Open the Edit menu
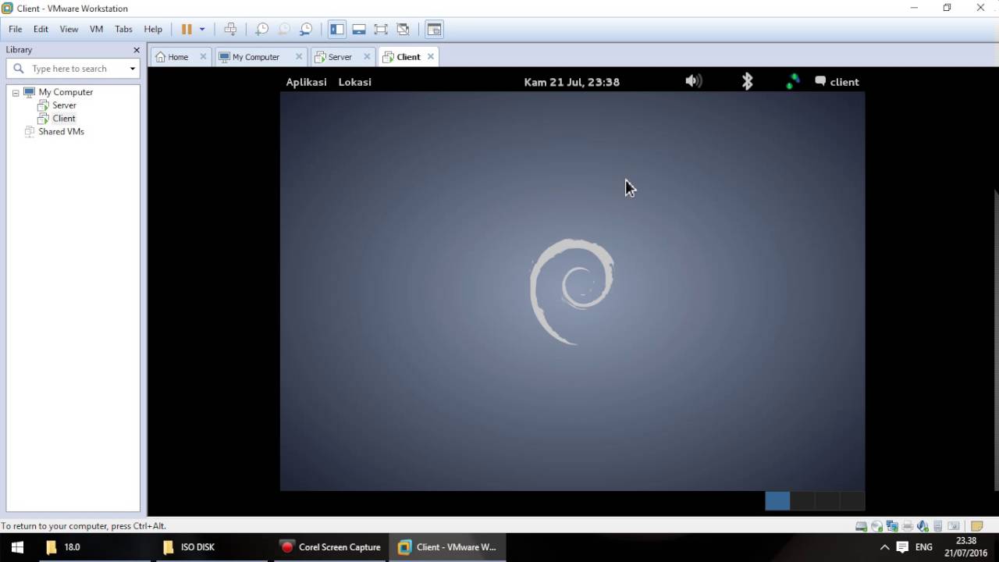The image size is (999, 562). pyautogui.click(x=41, y=29)
